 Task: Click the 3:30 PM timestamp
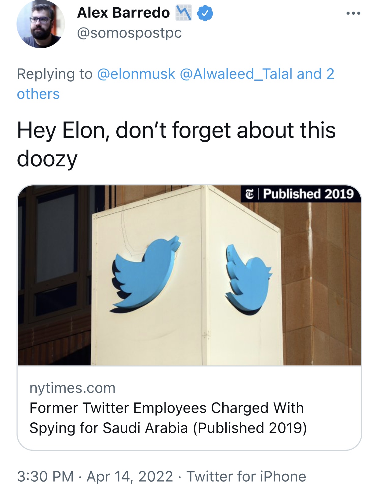click(46, 476)
